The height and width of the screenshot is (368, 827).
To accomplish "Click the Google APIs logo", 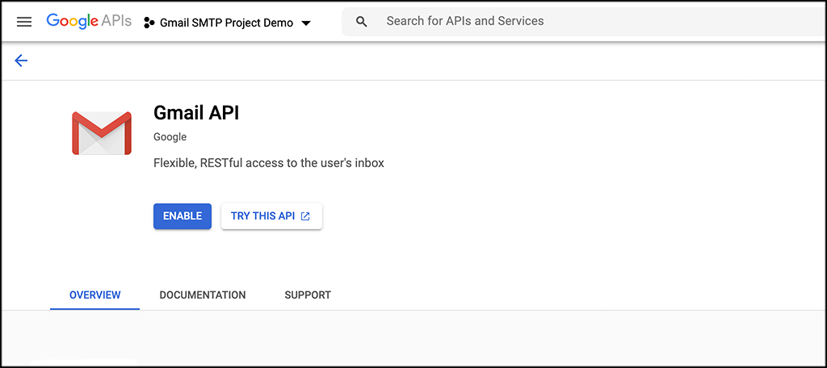I will pyautogui.click(x=89, y=21).
